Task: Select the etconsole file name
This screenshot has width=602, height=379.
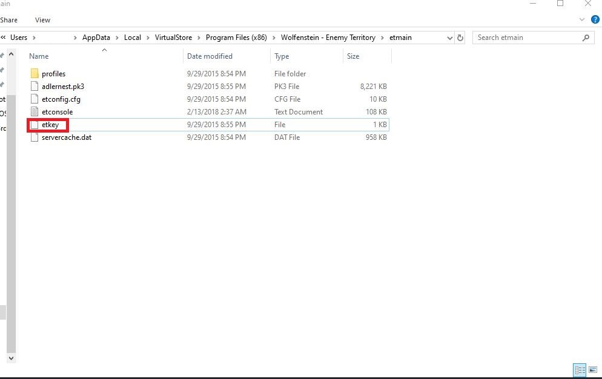Action: pos(57,112)
